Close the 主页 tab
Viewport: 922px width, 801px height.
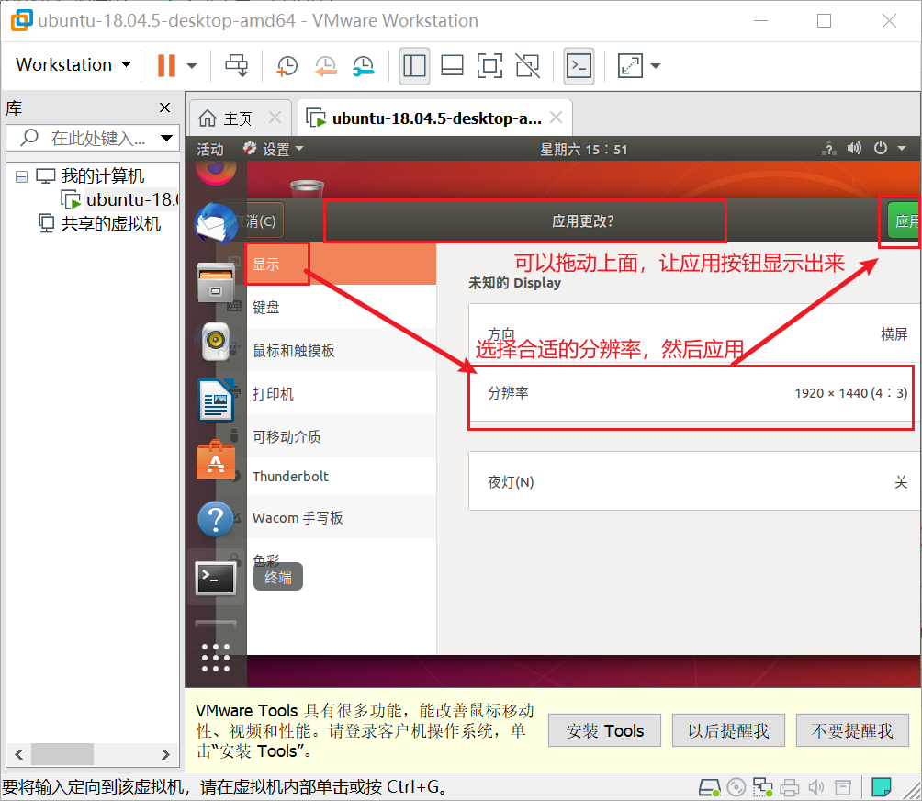point(275,118)
